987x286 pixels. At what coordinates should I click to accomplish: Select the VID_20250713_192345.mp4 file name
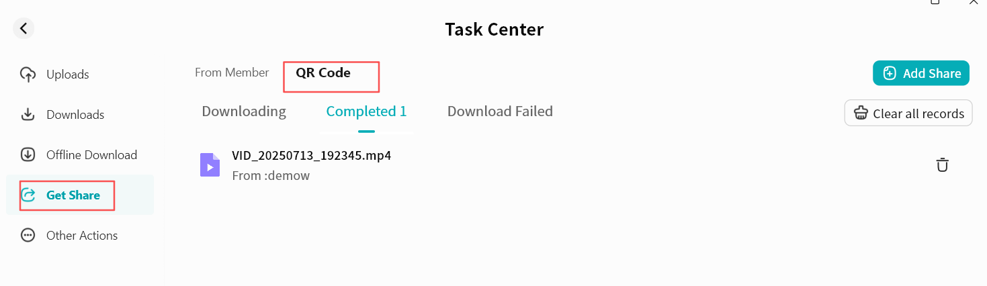point(311,156)
